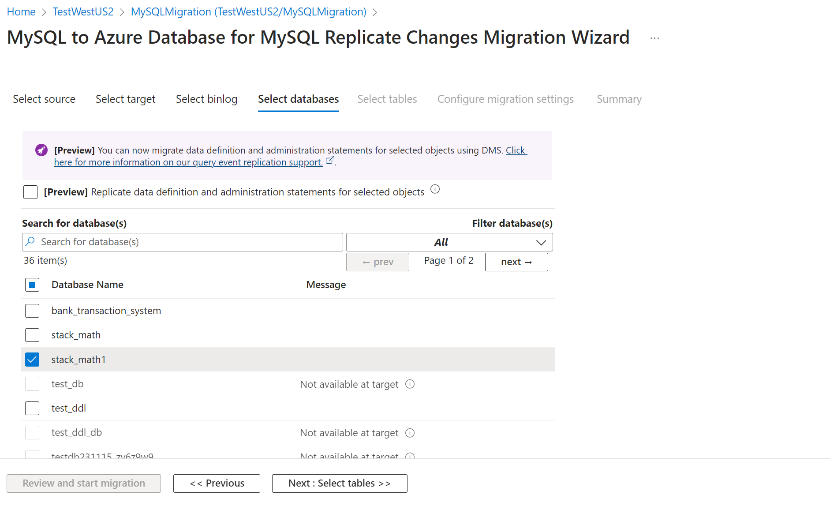Expand the Filter database(s) dropdown
The height and width of the screenshot is (506, 830).
click(x=449, y=242)
